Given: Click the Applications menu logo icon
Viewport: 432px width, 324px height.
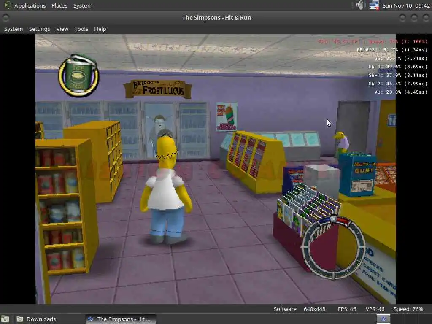Looking at the screenshot, I should tap(8, 5).
